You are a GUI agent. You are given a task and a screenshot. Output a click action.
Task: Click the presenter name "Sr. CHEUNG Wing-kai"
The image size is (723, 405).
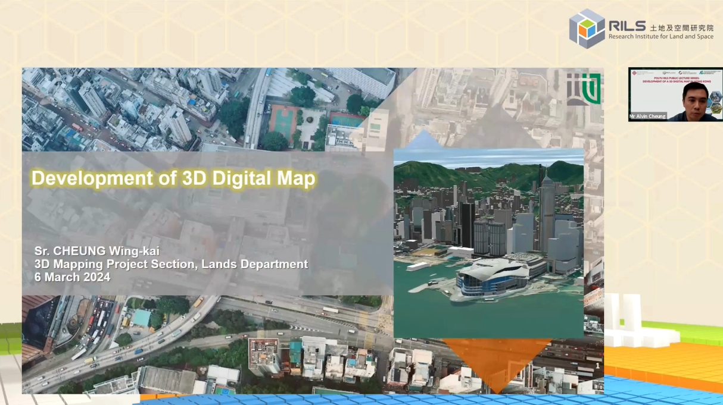point(97,252)
